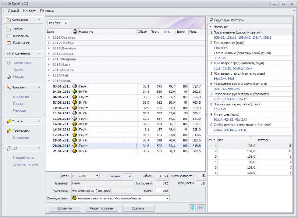Screen dimensions: 298x218
Task: Collapse the Измерения sidebar section
Action: [x=39, y=88]
